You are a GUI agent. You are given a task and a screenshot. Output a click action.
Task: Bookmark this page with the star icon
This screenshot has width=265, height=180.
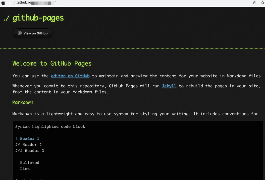pos(262,3)
